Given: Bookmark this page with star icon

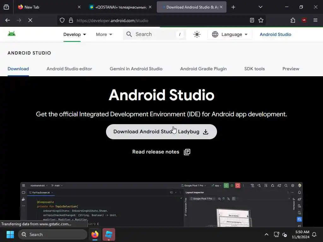Looking at the screenshot, I should coord(261,20).
